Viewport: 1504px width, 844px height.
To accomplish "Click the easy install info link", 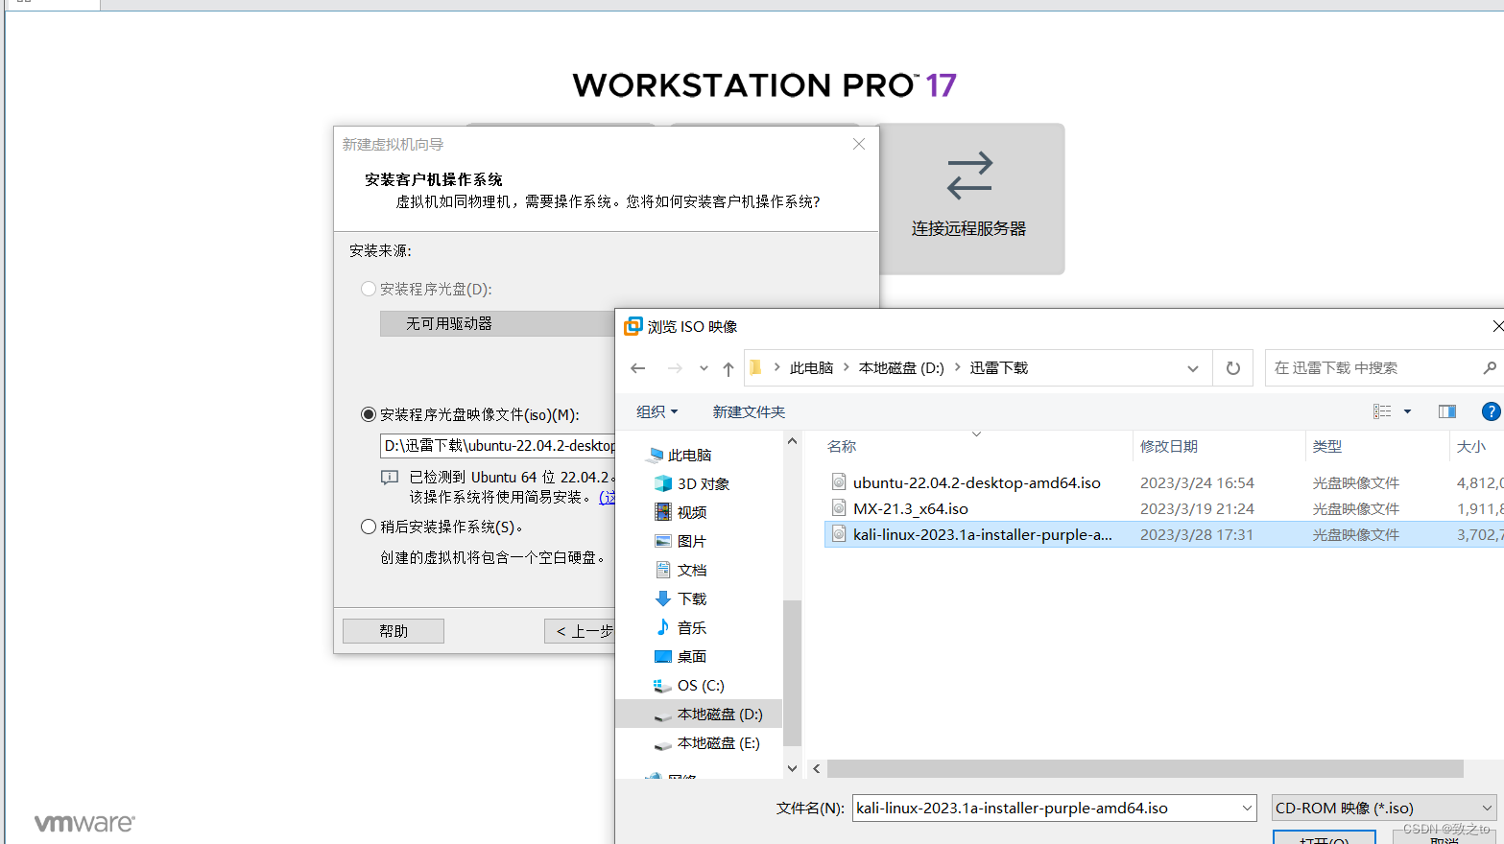I will pyautogui.click(x=607, y=497).
